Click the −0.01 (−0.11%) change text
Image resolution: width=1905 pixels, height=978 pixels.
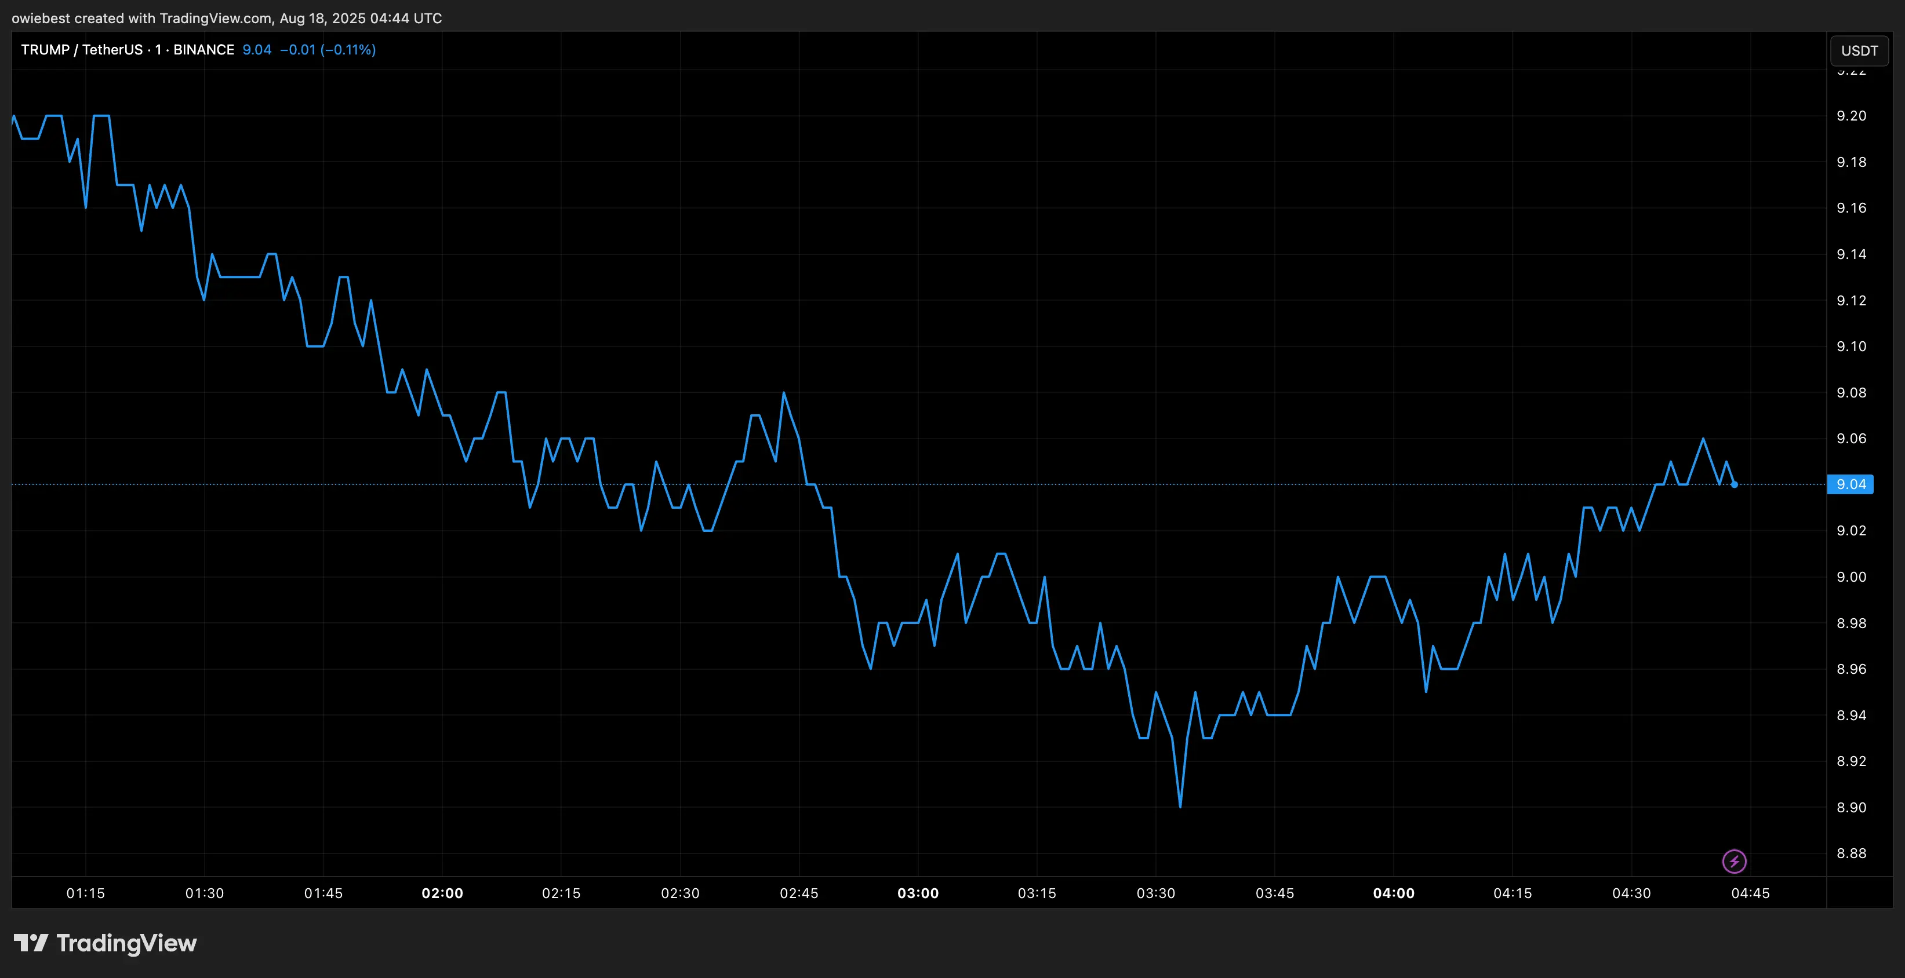(x=328, y=49)
